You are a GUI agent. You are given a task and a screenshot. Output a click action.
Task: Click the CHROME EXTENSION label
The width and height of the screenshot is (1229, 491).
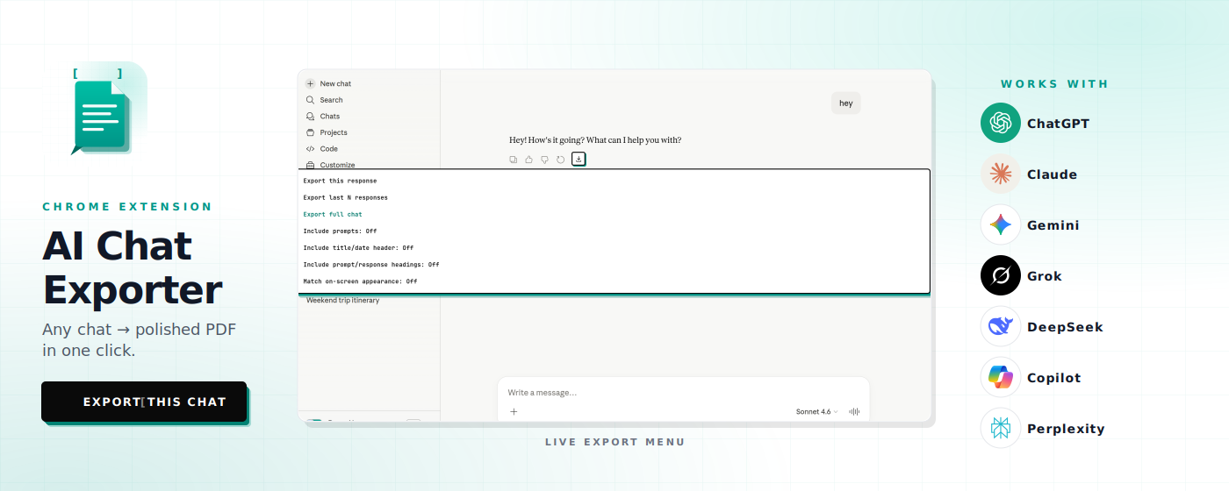[127, 207]
